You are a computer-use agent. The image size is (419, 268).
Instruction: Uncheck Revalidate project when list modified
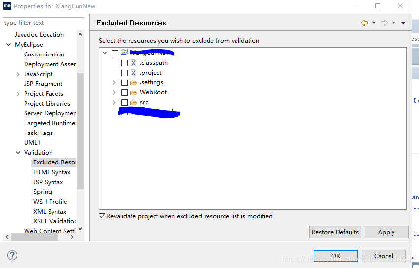[x=102, y=216]
